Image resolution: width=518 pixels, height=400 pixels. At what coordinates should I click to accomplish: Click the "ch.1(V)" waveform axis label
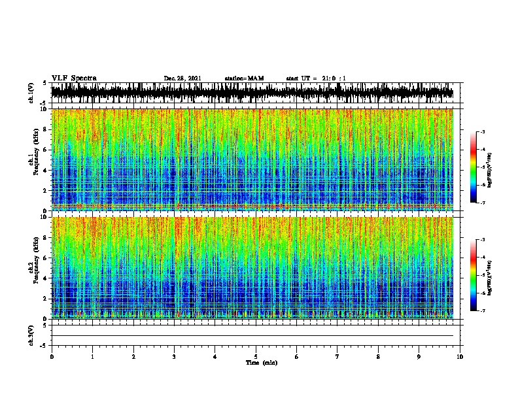pyautogui.click(x=31, y=93)
